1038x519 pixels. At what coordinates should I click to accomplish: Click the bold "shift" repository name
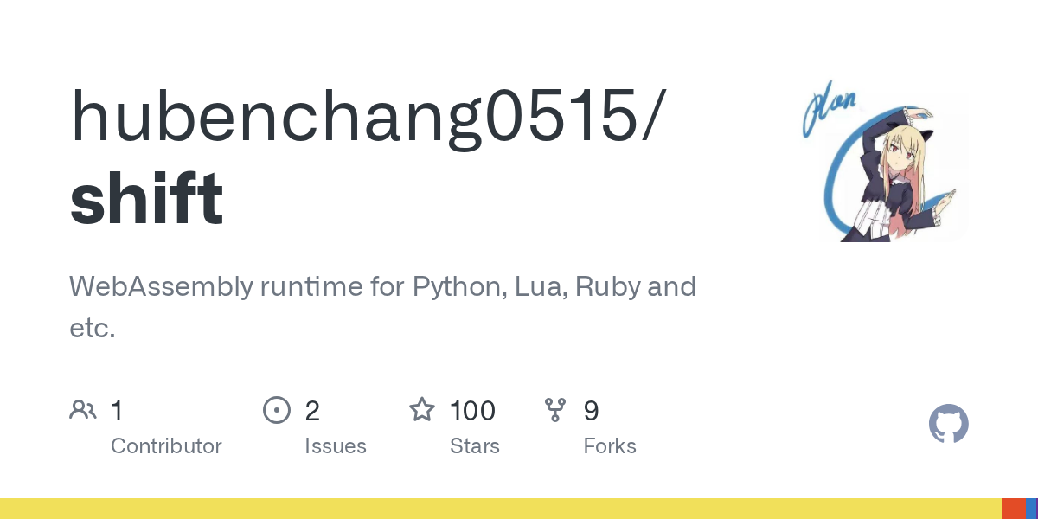tap(146, 197)
